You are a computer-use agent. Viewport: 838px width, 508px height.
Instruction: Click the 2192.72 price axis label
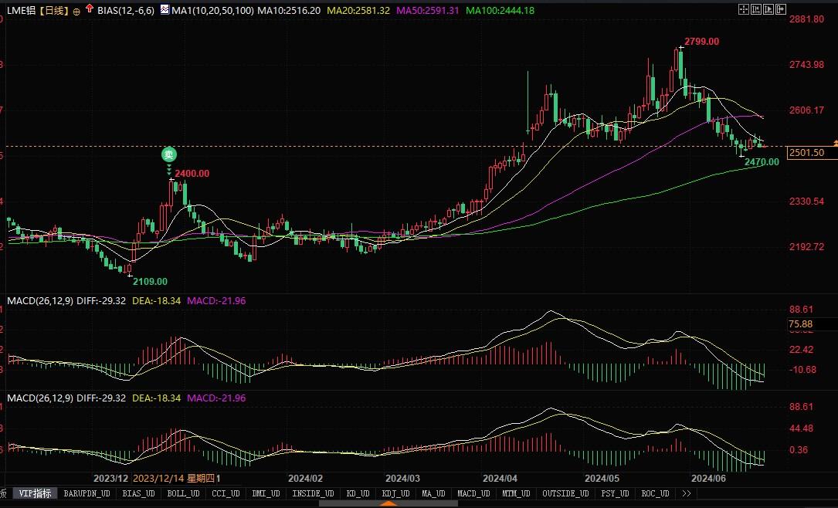(806, 247)
